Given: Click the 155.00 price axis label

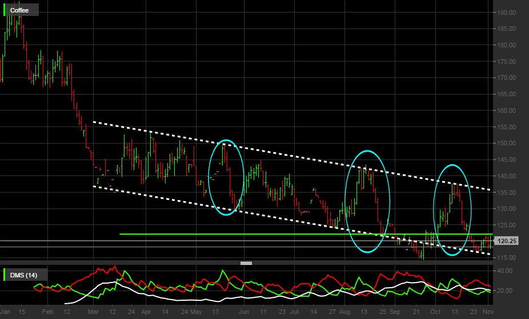Looking at the screenshot, I should pyautogui.click(x=506, y=127).
